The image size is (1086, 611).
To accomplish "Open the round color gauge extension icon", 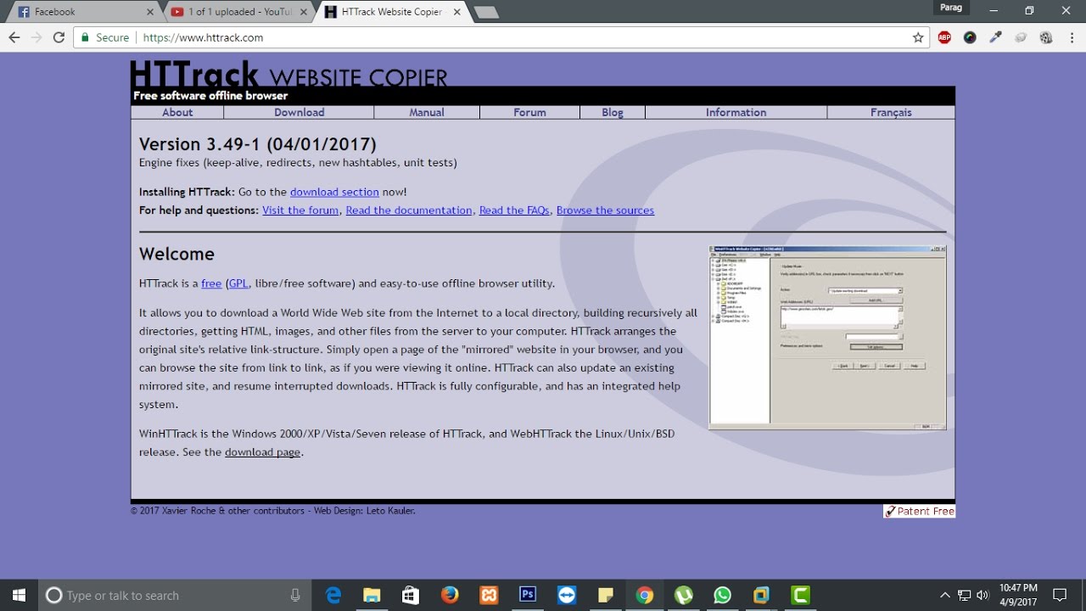I will [x=970, y=37].
